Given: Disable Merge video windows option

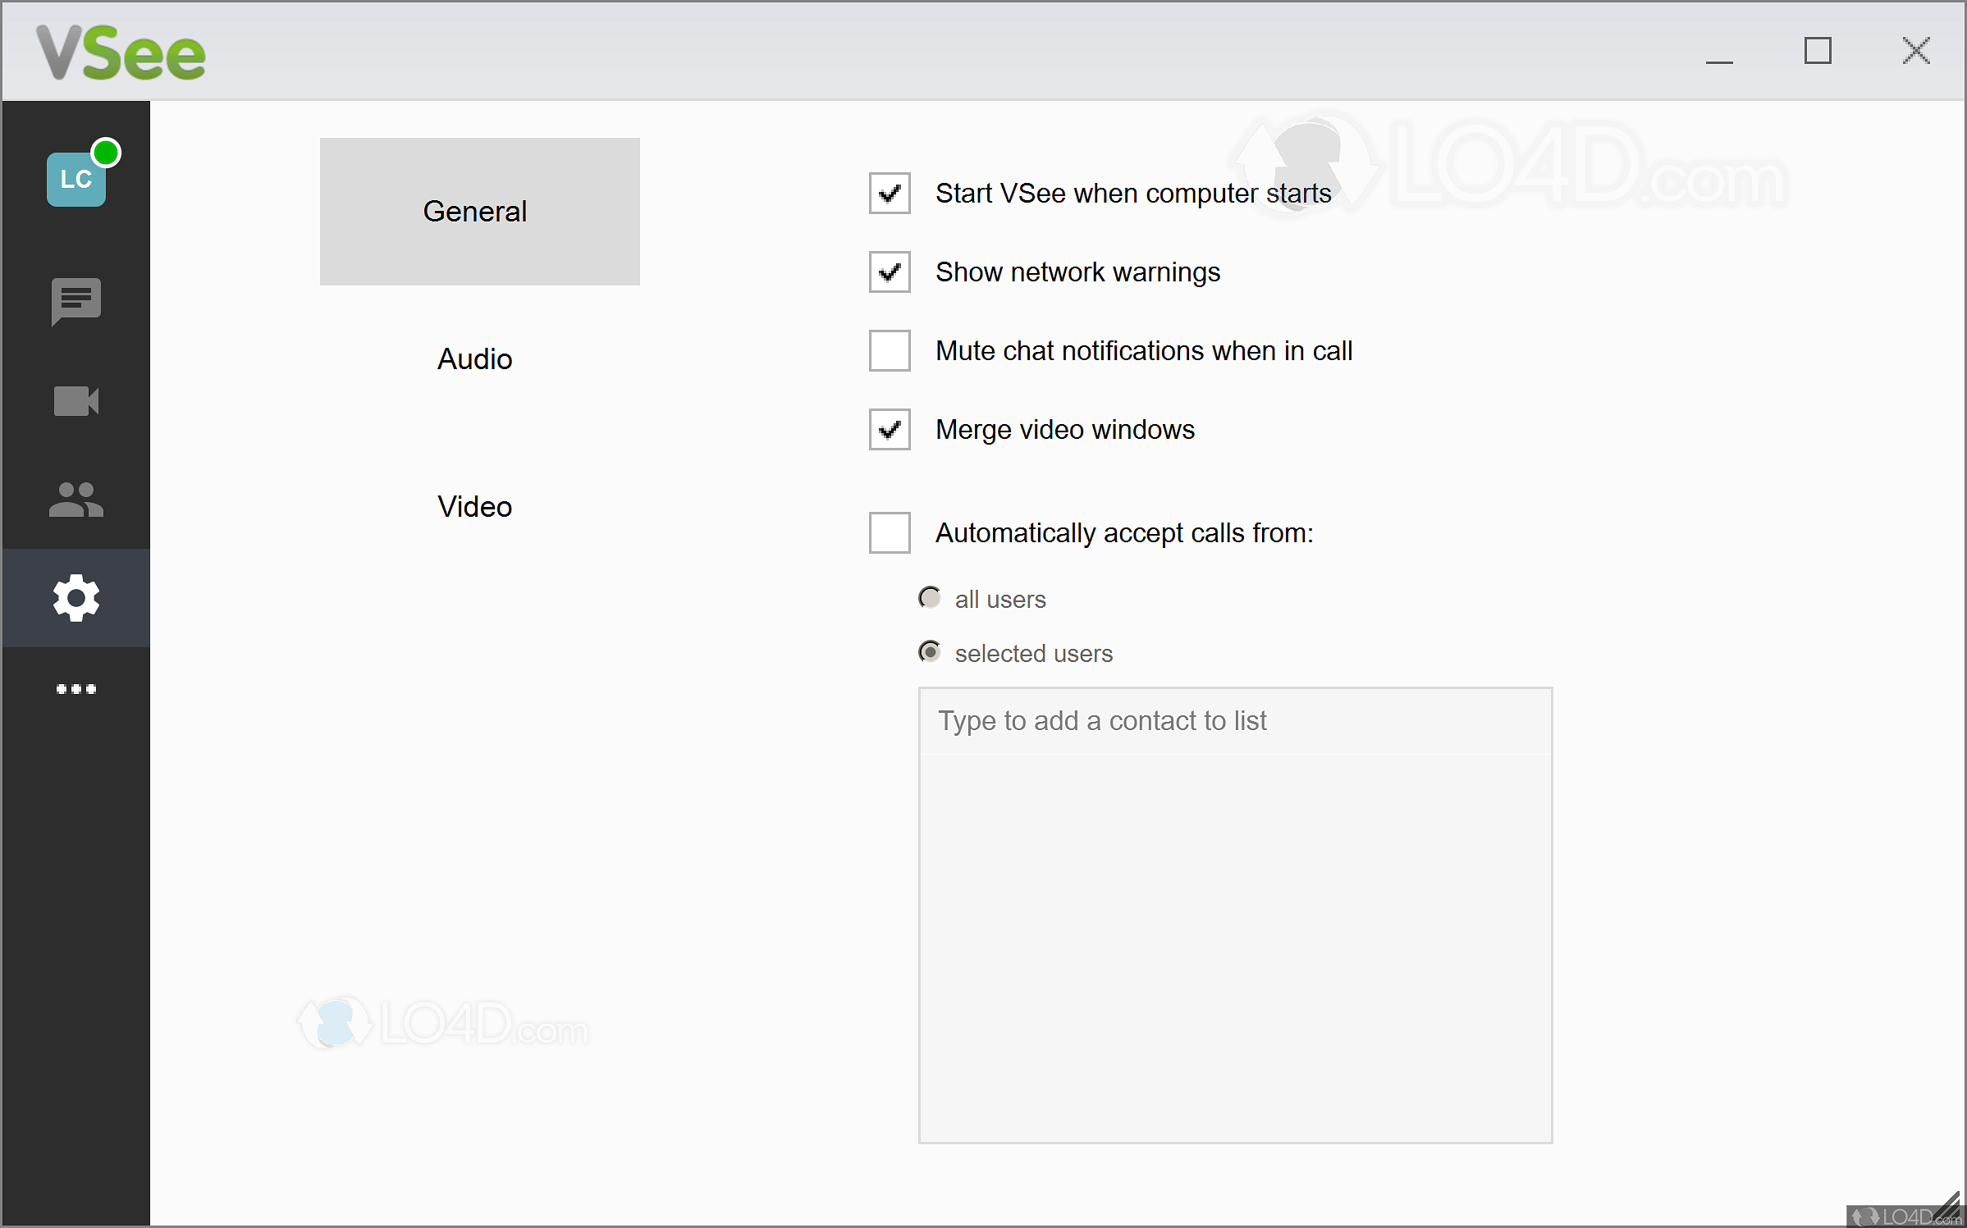Looking at the screenshot, I should pyautogui.click(x=890, y=430).
